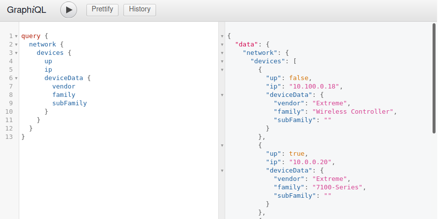438x219 pixels.
Task: Click the vendor field in the query editor
Action: pyautogui.click(x=64, y=87)
